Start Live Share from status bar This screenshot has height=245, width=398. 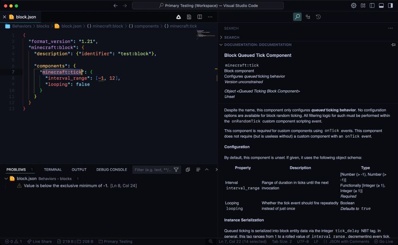(x=39, y=241)
